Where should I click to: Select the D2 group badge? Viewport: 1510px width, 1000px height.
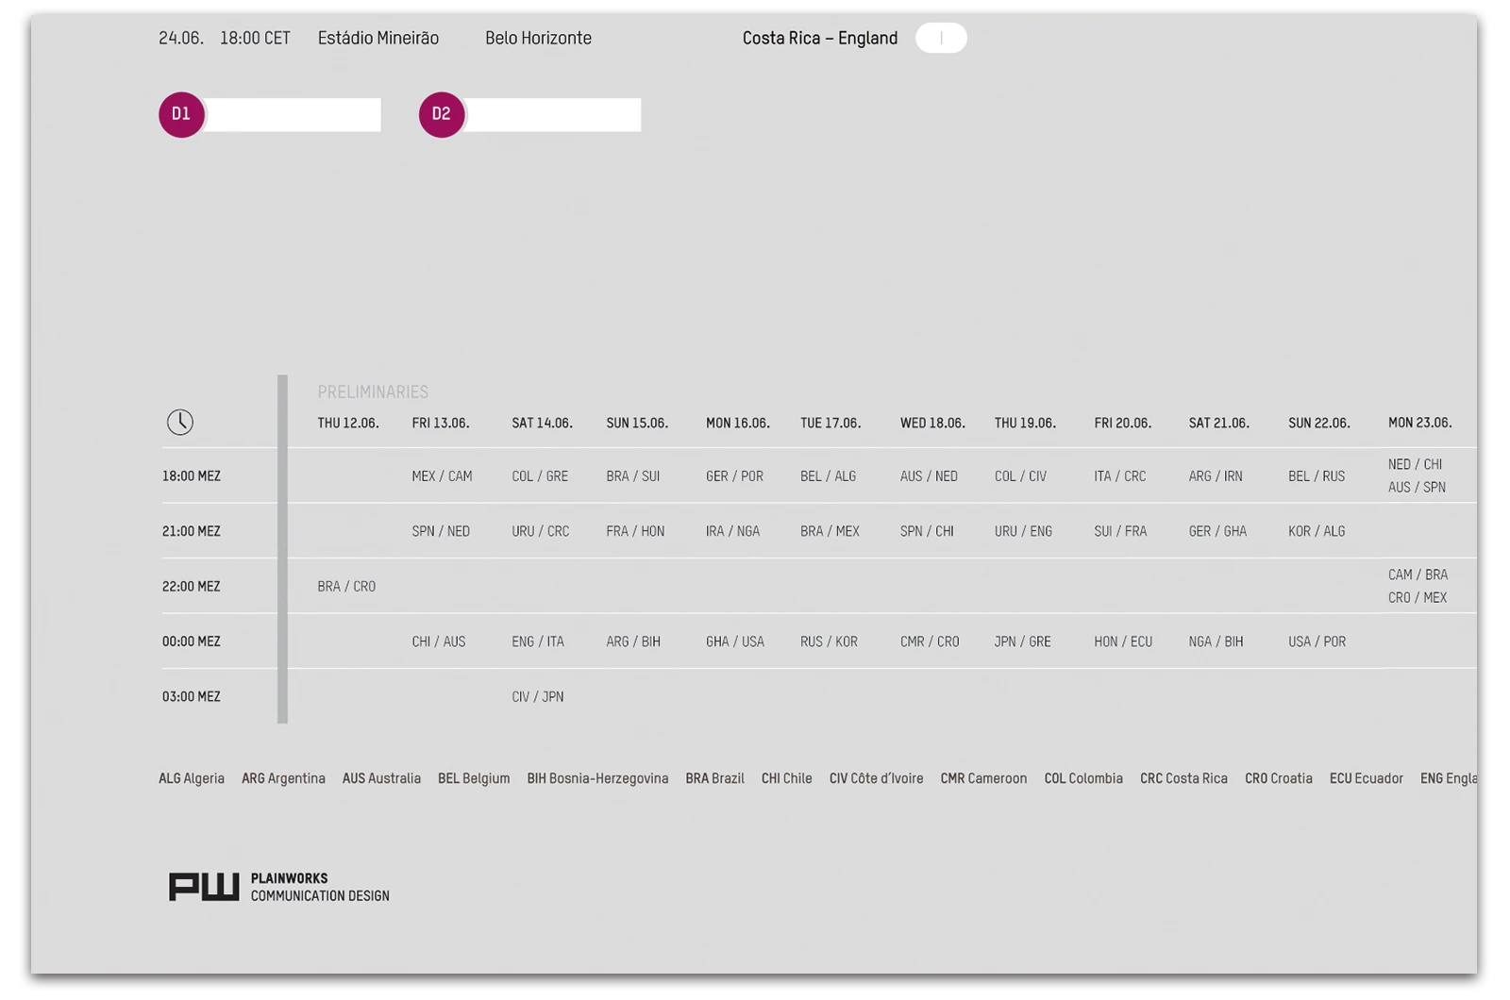pos(442,112)
